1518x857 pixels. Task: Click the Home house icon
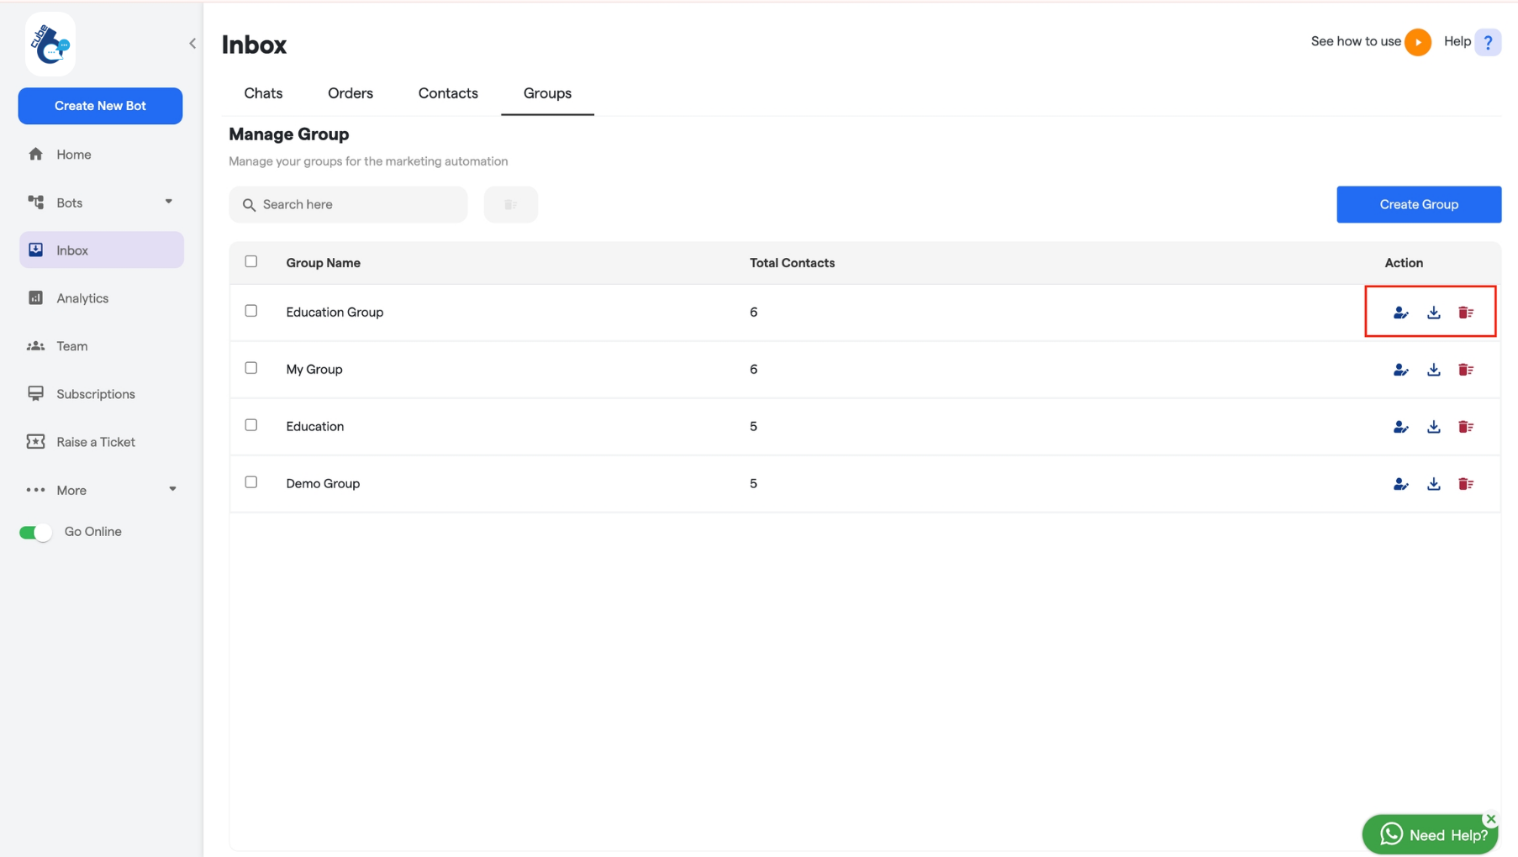[x=35, y=154]
